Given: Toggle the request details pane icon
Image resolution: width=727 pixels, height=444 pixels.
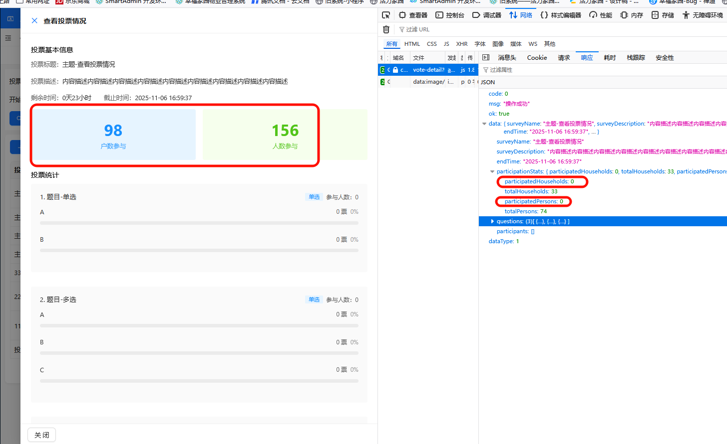Looking at the screenshot, I should coord(486,58).
